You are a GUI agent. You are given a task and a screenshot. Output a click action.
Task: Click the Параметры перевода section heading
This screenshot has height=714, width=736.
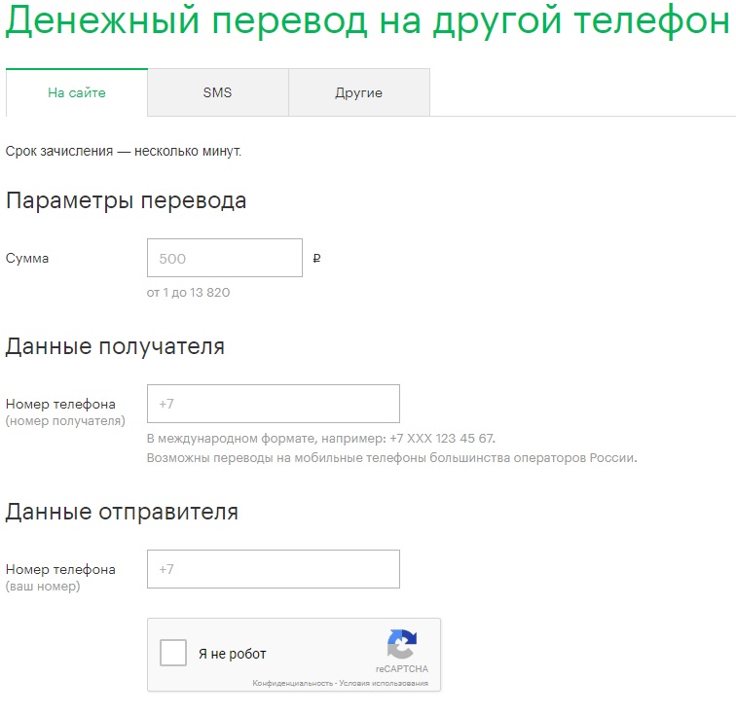126,201
